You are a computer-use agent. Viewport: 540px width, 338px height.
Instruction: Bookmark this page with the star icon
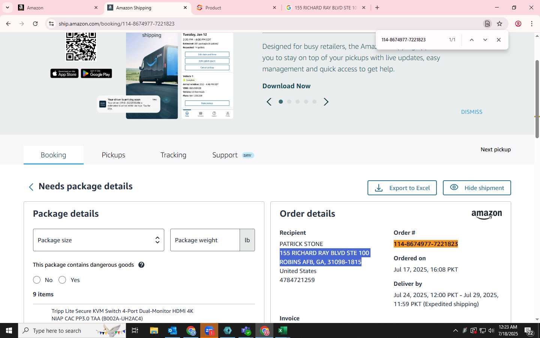point(499,24)
